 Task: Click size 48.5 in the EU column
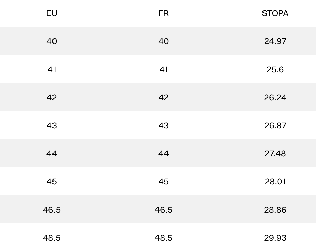(x=52, y=238)
